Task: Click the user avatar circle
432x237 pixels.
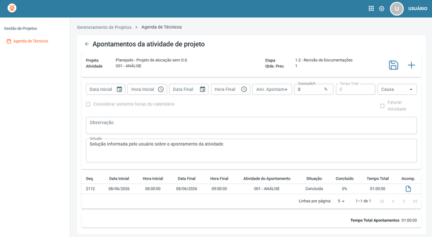Action: 397,9
